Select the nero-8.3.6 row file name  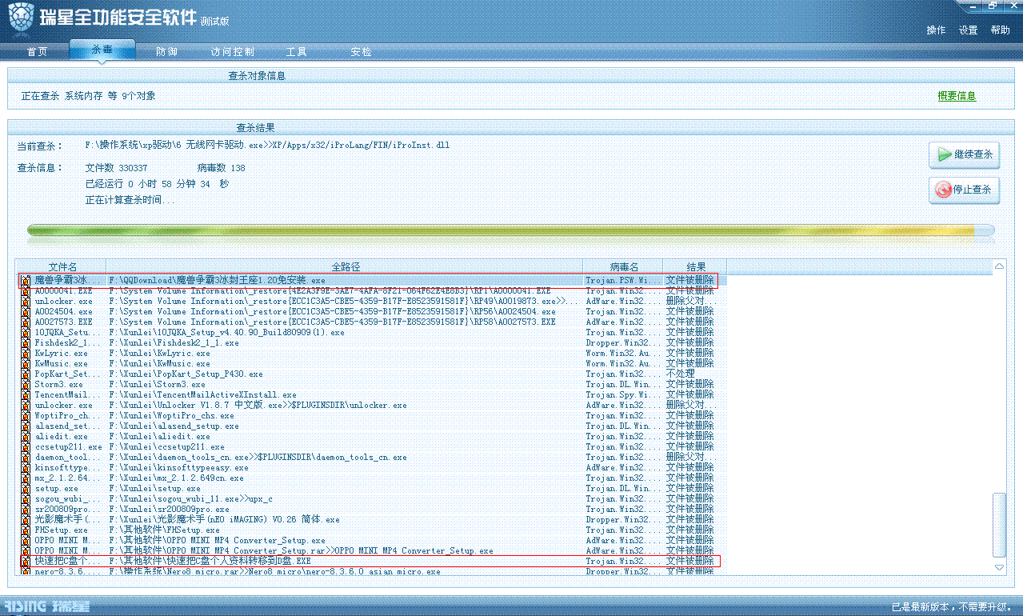[67, 572]
